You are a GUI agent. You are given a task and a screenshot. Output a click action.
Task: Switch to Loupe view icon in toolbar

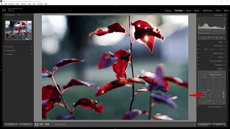point(36,125)
